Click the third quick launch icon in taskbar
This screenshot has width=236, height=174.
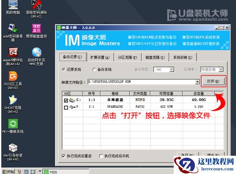(33, 172)
